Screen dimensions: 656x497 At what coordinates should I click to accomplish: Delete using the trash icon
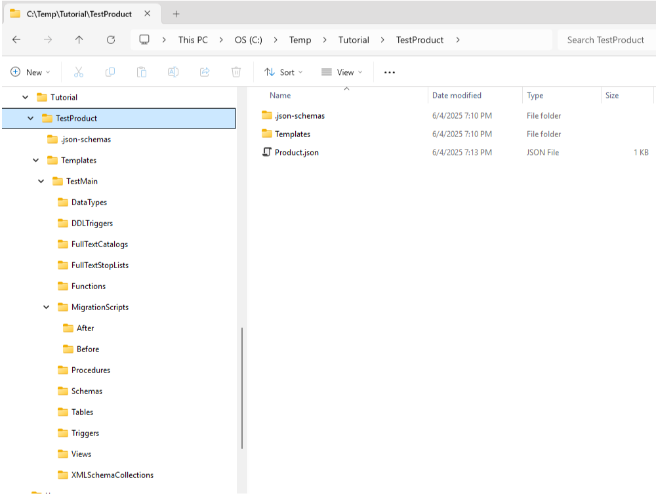coord(236,72)
